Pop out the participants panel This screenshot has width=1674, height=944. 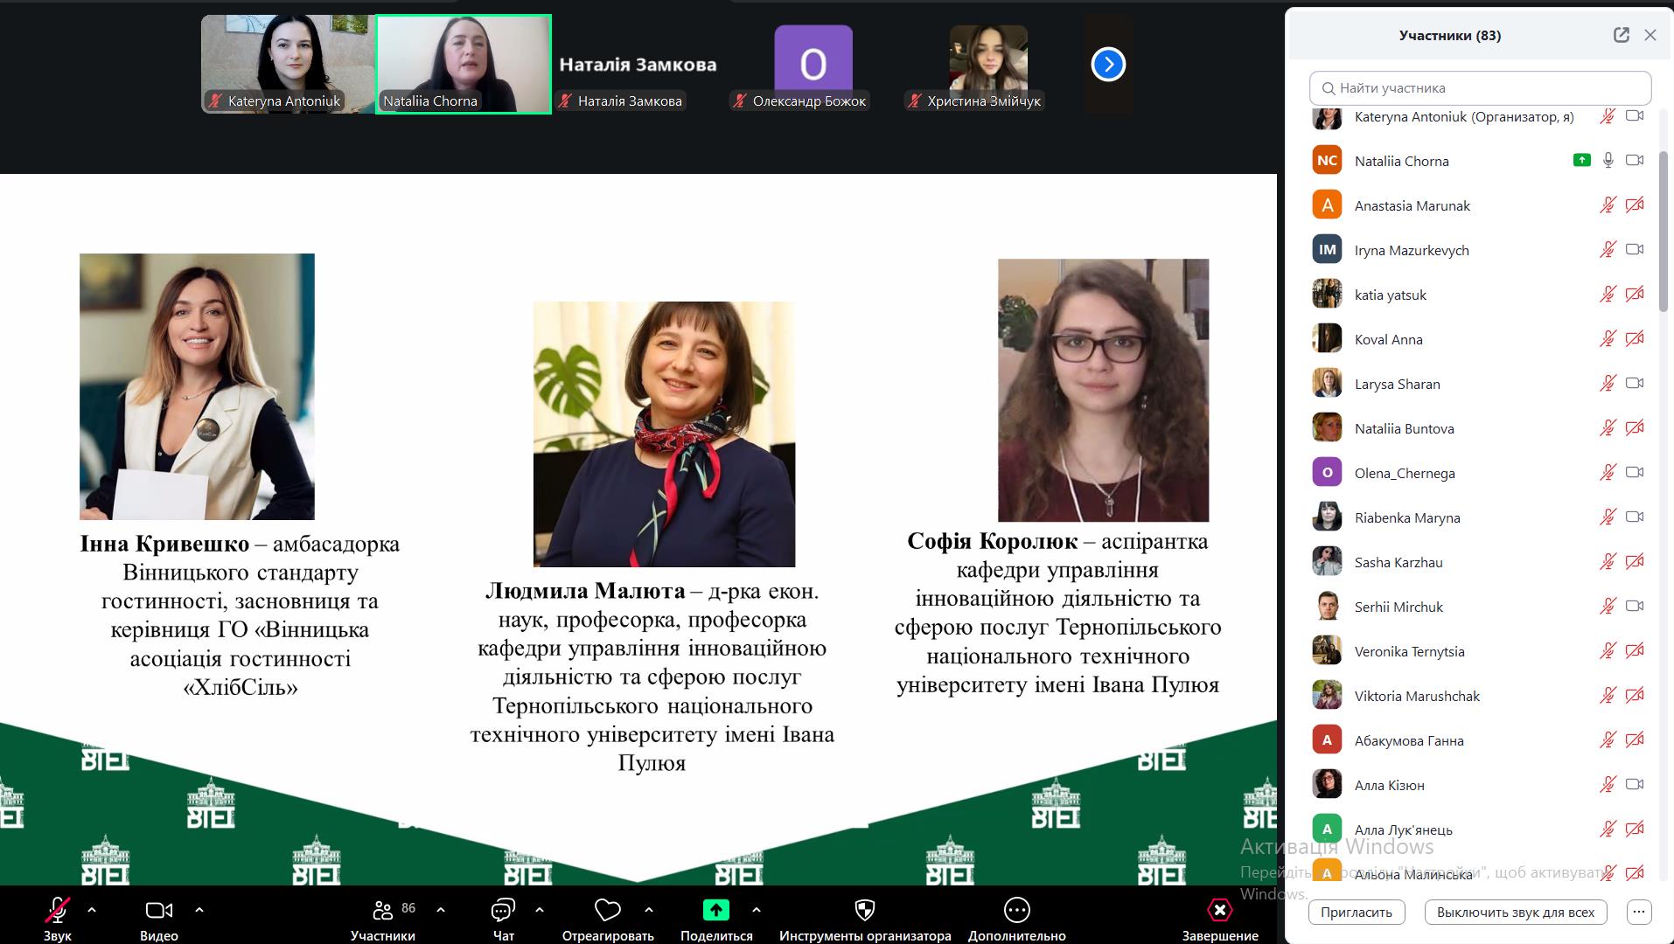coord(1621,35)
